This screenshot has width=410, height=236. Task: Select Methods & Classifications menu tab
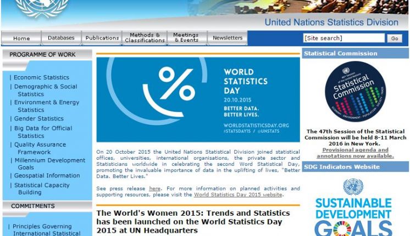(x=145, y=38)
